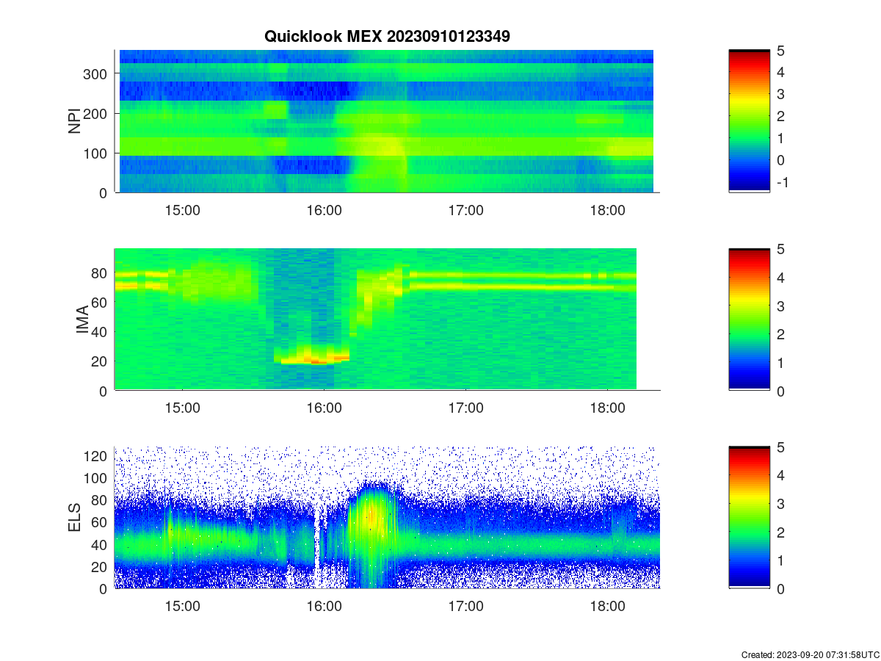Image resolution: width=881 pixels, height=661 pixels.
Task: Click the '16:00' time tick of NPI panel
Action: point(325,210)
